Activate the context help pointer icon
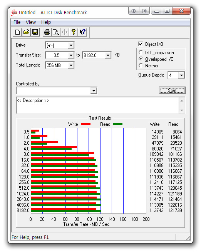Screen dimensions: 201x252 [x=82, y=32]
